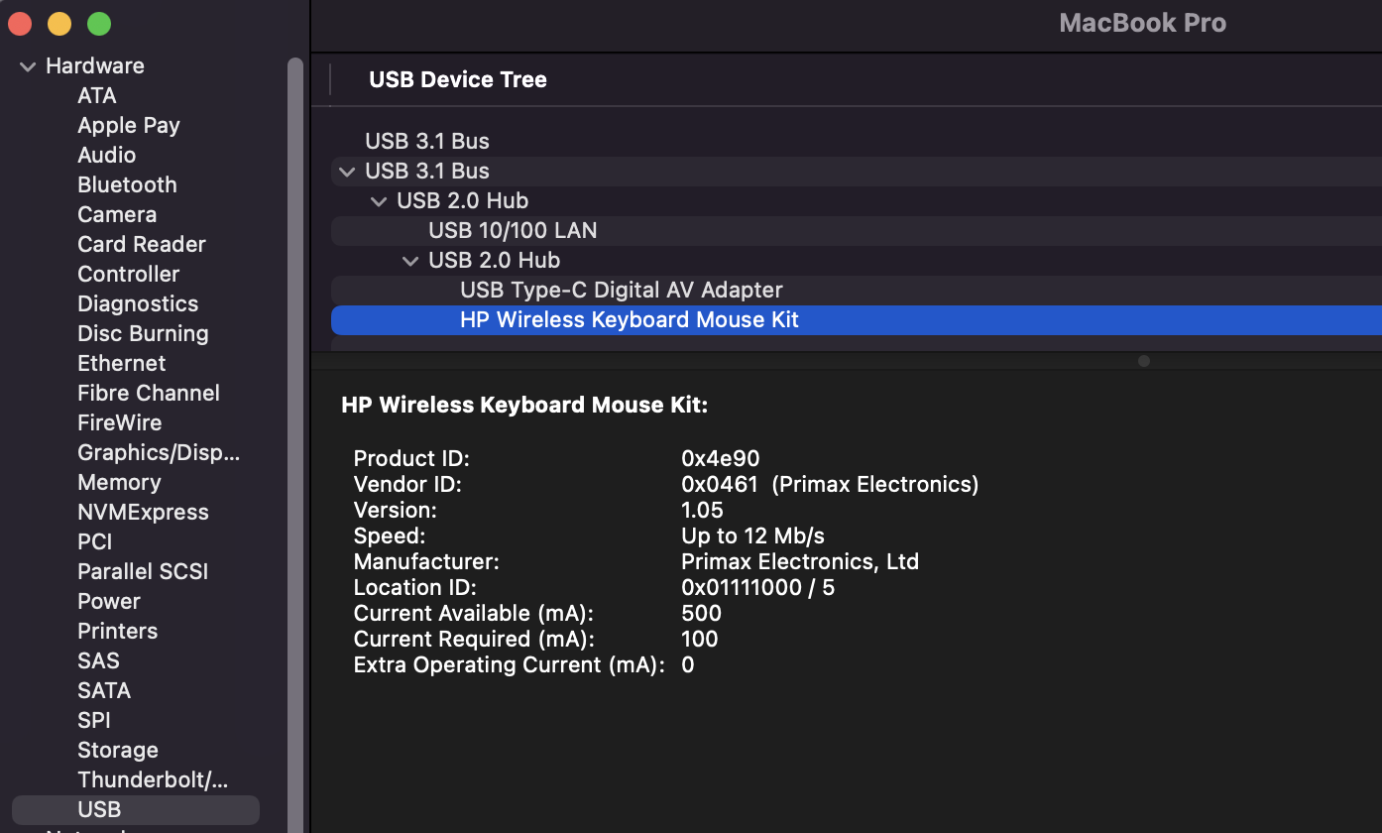Screen dimensions: 1382x833
Task: Select HP Wireless Keyboard Mouse Kit row
Action: click(630, 320)
